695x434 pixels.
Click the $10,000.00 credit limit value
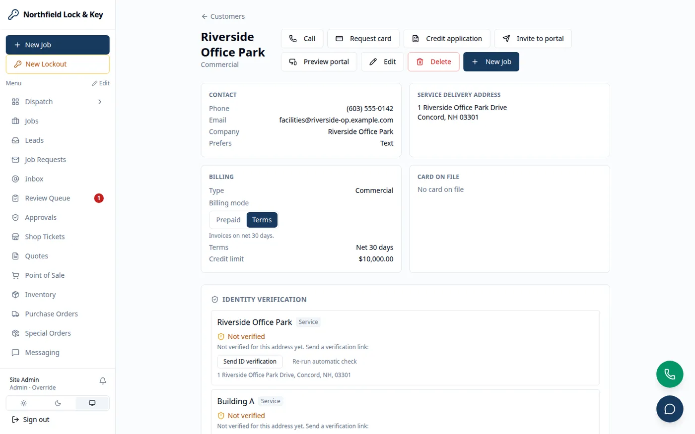tap(376, 259)
